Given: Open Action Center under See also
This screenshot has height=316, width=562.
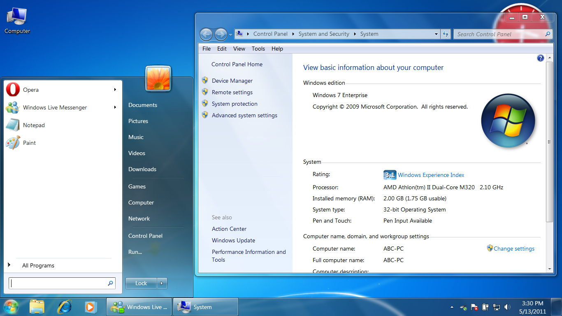Looking at the screenshot, I should [229, 229].
